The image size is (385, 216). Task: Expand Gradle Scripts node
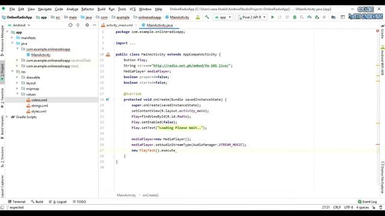coord(7,117)
